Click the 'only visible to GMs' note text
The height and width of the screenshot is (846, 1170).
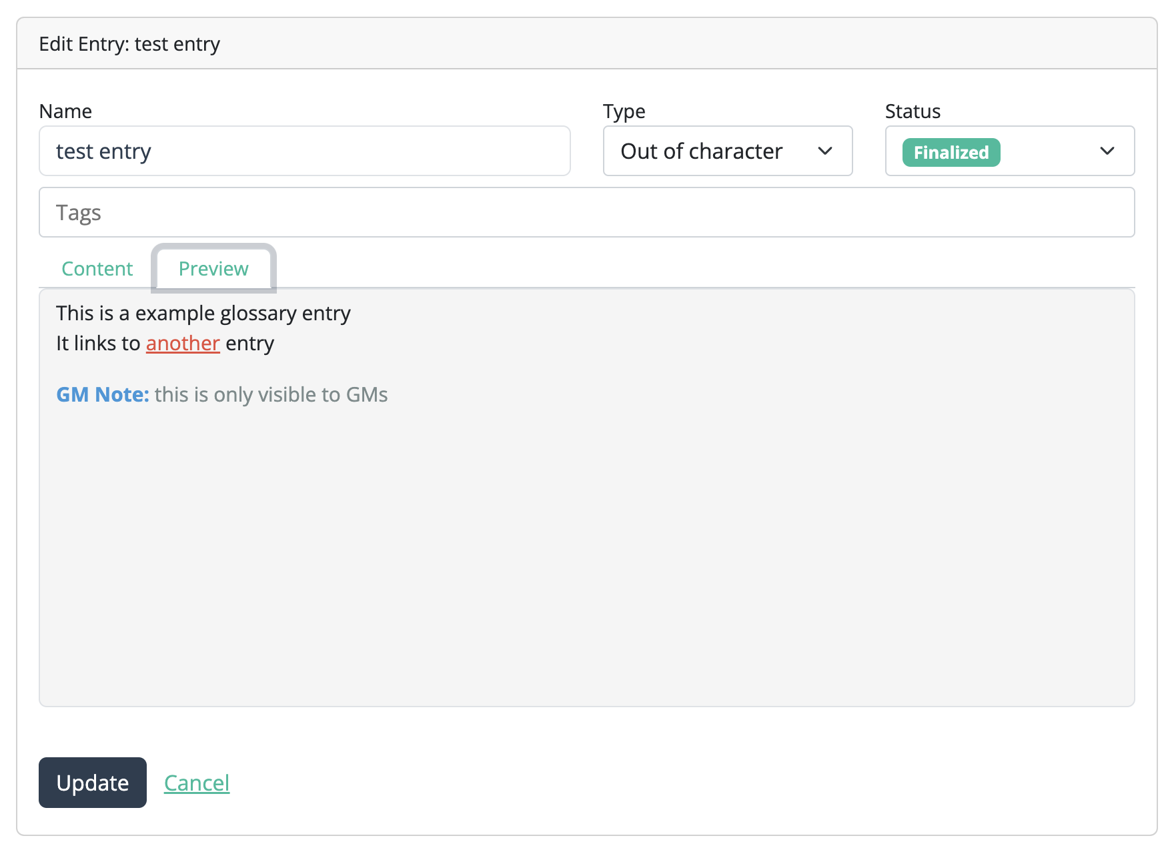271,395
